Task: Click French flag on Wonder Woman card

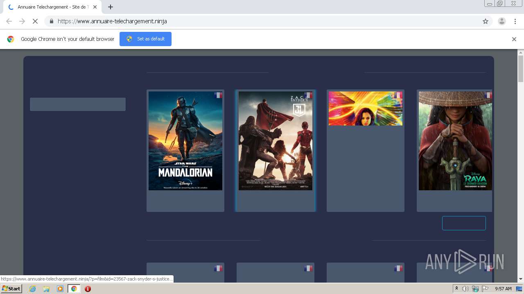Action: pyautogui.click(x=398, y=95)
